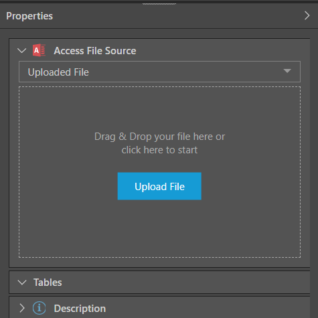The image size is (318, 318).
Task: Collapse the Properties panel with the right chevron
Action: tap(307, 15)
